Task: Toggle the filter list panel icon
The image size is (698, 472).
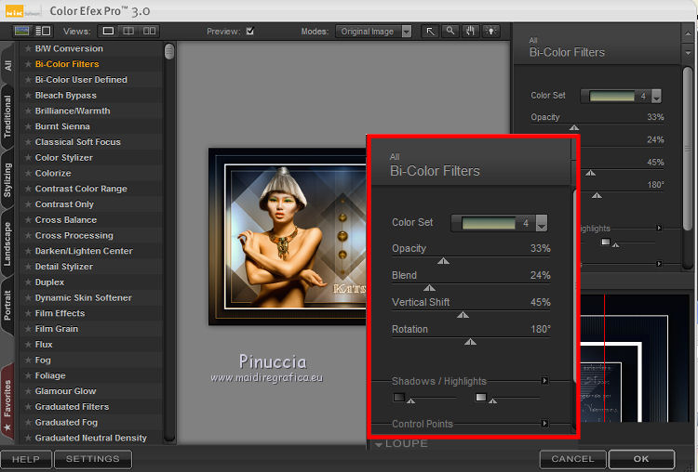Action: [x=43, y=31]
